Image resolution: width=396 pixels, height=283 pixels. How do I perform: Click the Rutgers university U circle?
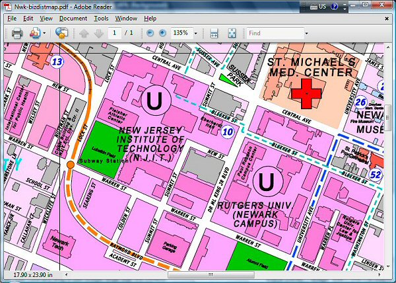(268, 181)
